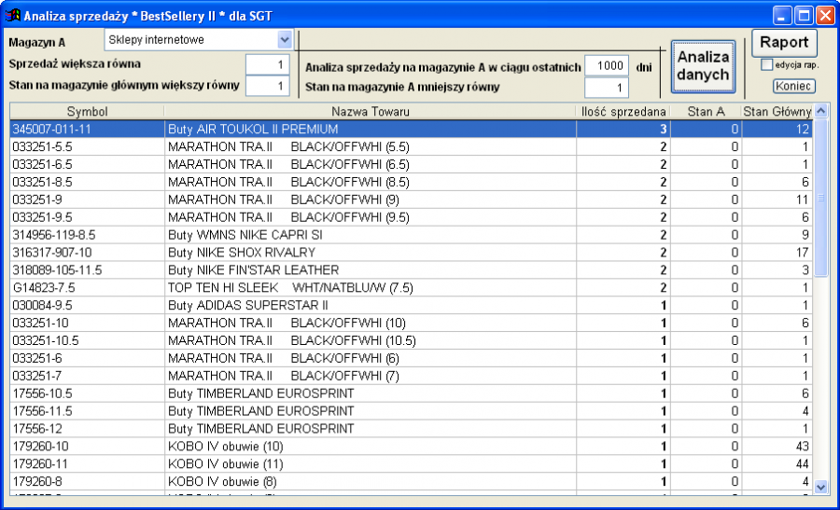Maximize the Analiza sprzedaży window
The width and height of the screenshot is (840, 510).
click(804, 16)
